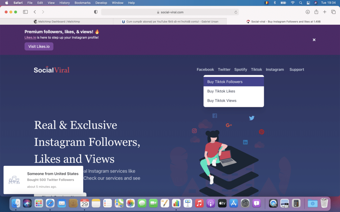
Task: Click the Twitter bird icon in the illustration
Action: coord(252,118)
